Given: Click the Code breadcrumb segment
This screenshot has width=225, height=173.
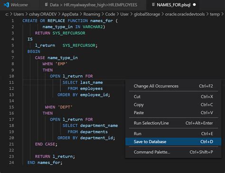Looking at the screenshot, I should (x=110, y=14).
